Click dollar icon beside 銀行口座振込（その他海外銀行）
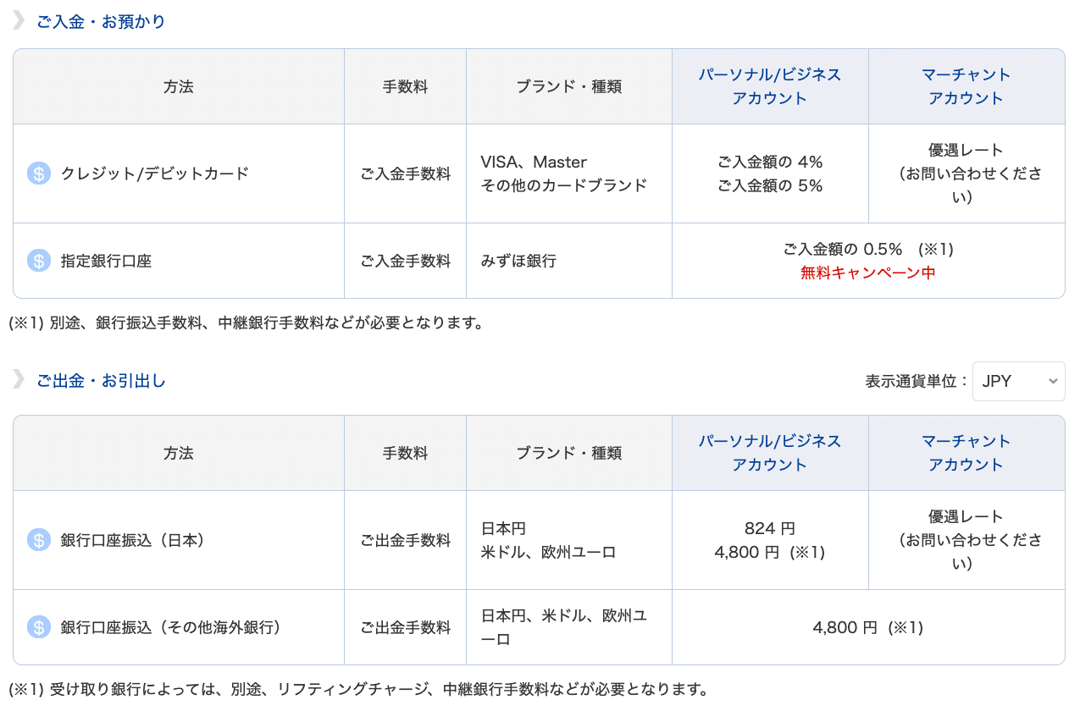Screen dimensions: 1080x711 pyautogui.click(x=39, y=627)
